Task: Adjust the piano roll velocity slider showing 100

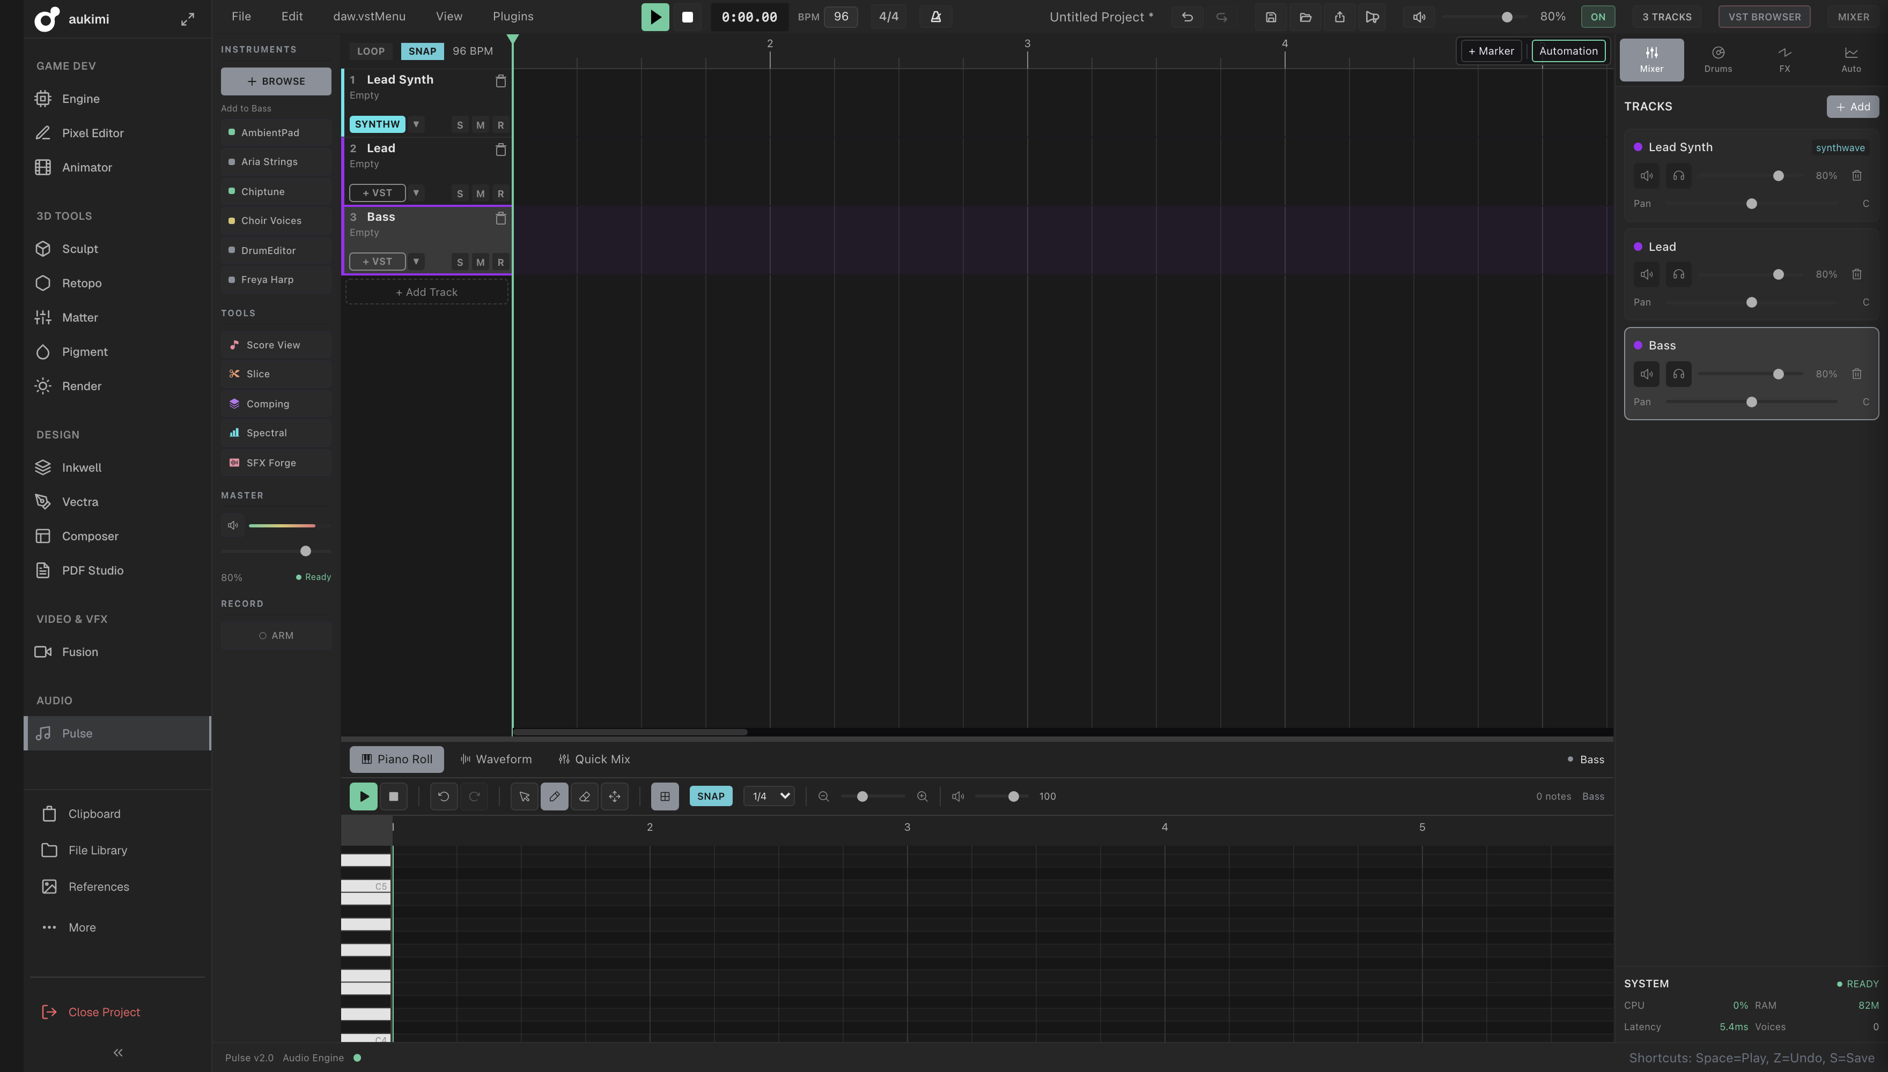Action: [1002, 796]
